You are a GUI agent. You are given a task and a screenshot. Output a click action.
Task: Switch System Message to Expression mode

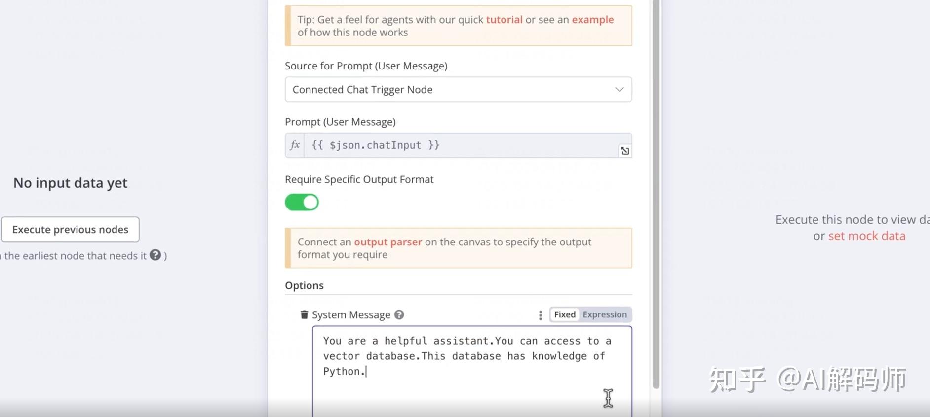(605, 314)
